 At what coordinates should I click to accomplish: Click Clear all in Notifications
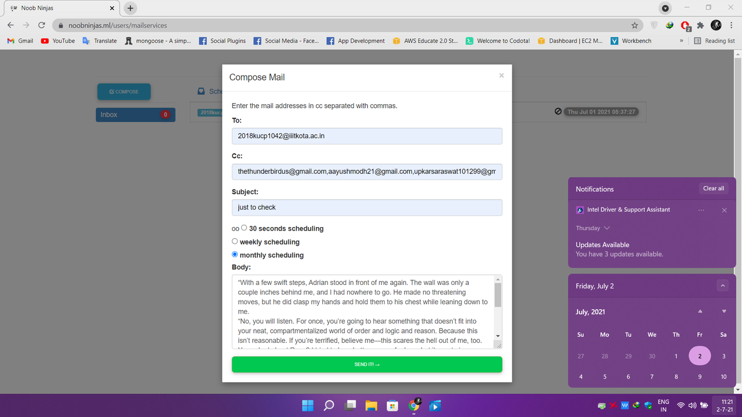tap(713, 188)
